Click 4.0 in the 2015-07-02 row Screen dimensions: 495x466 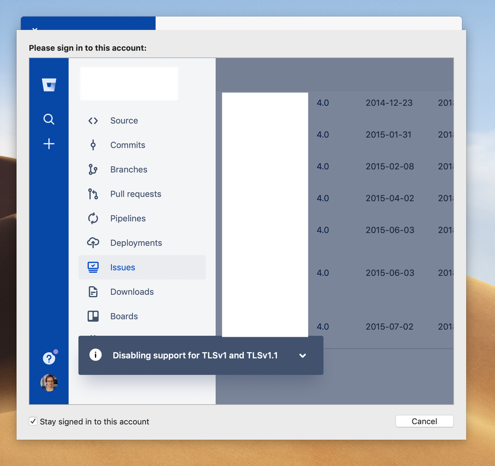pos(323,326)
